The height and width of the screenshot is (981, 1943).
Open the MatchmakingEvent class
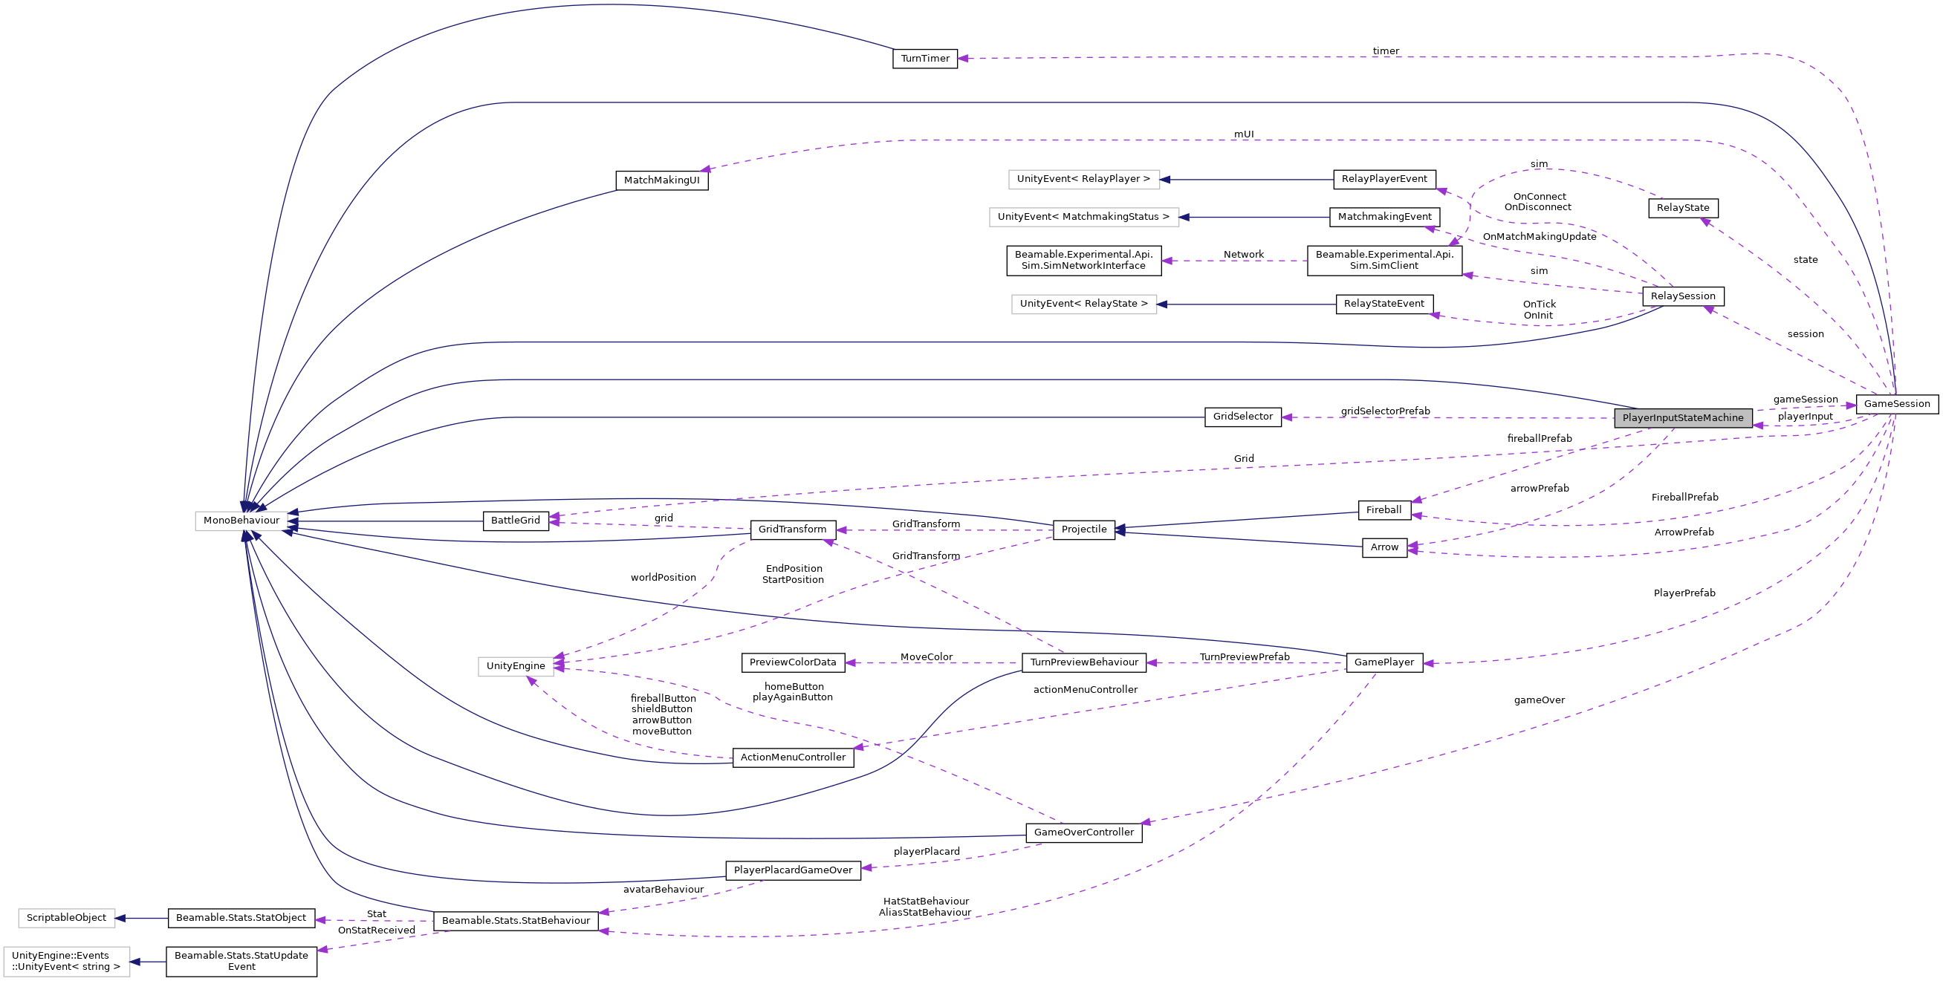pos(1385,216)
